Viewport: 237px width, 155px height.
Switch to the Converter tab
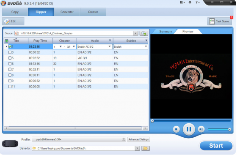click(x=67, y=12)
